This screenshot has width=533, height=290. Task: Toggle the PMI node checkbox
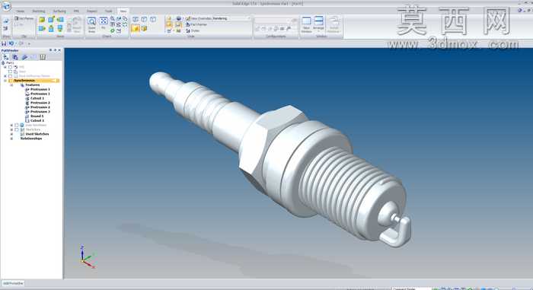(x=10, y=67)
